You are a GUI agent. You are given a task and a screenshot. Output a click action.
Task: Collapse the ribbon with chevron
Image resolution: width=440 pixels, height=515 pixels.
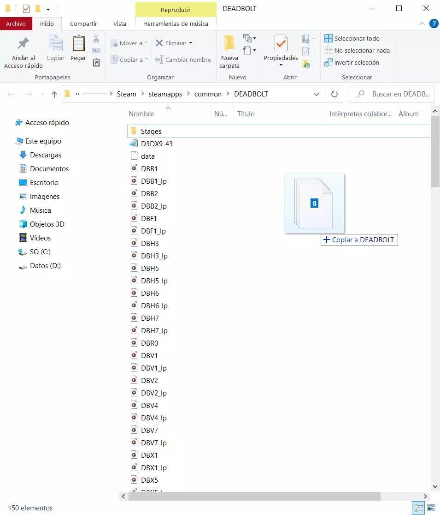pyautogui.click(x=422, y=24)
